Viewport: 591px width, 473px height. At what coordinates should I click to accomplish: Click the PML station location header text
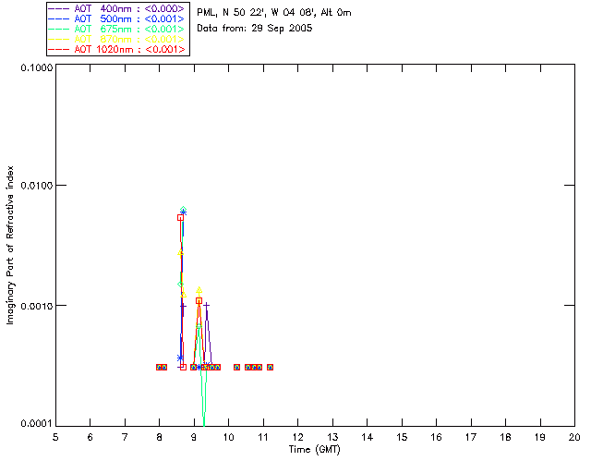(274, 13)
